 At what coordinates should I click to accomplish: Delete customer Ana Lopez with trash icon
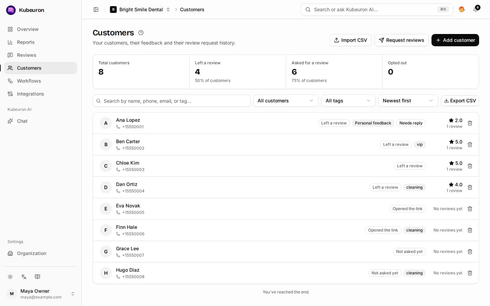470,123
